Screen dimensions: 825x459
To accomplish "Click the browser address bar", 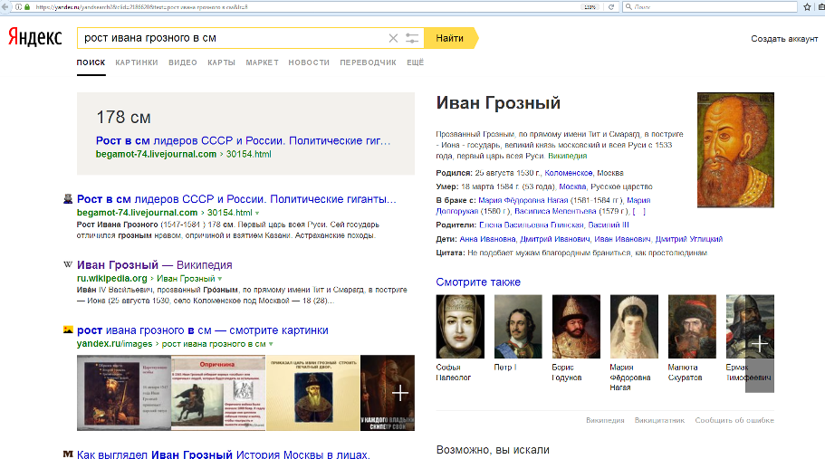I will click(x=307, y=7).
